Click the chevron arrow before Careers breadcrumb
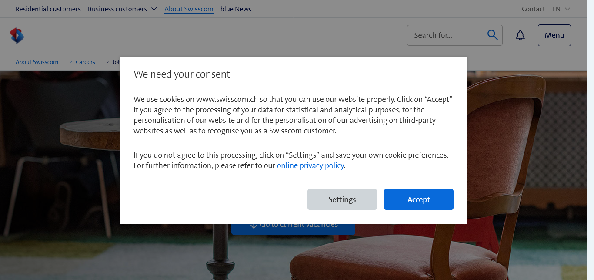This screenshot has height=280, width=594. pyautogui.click(x=70, y=62)
